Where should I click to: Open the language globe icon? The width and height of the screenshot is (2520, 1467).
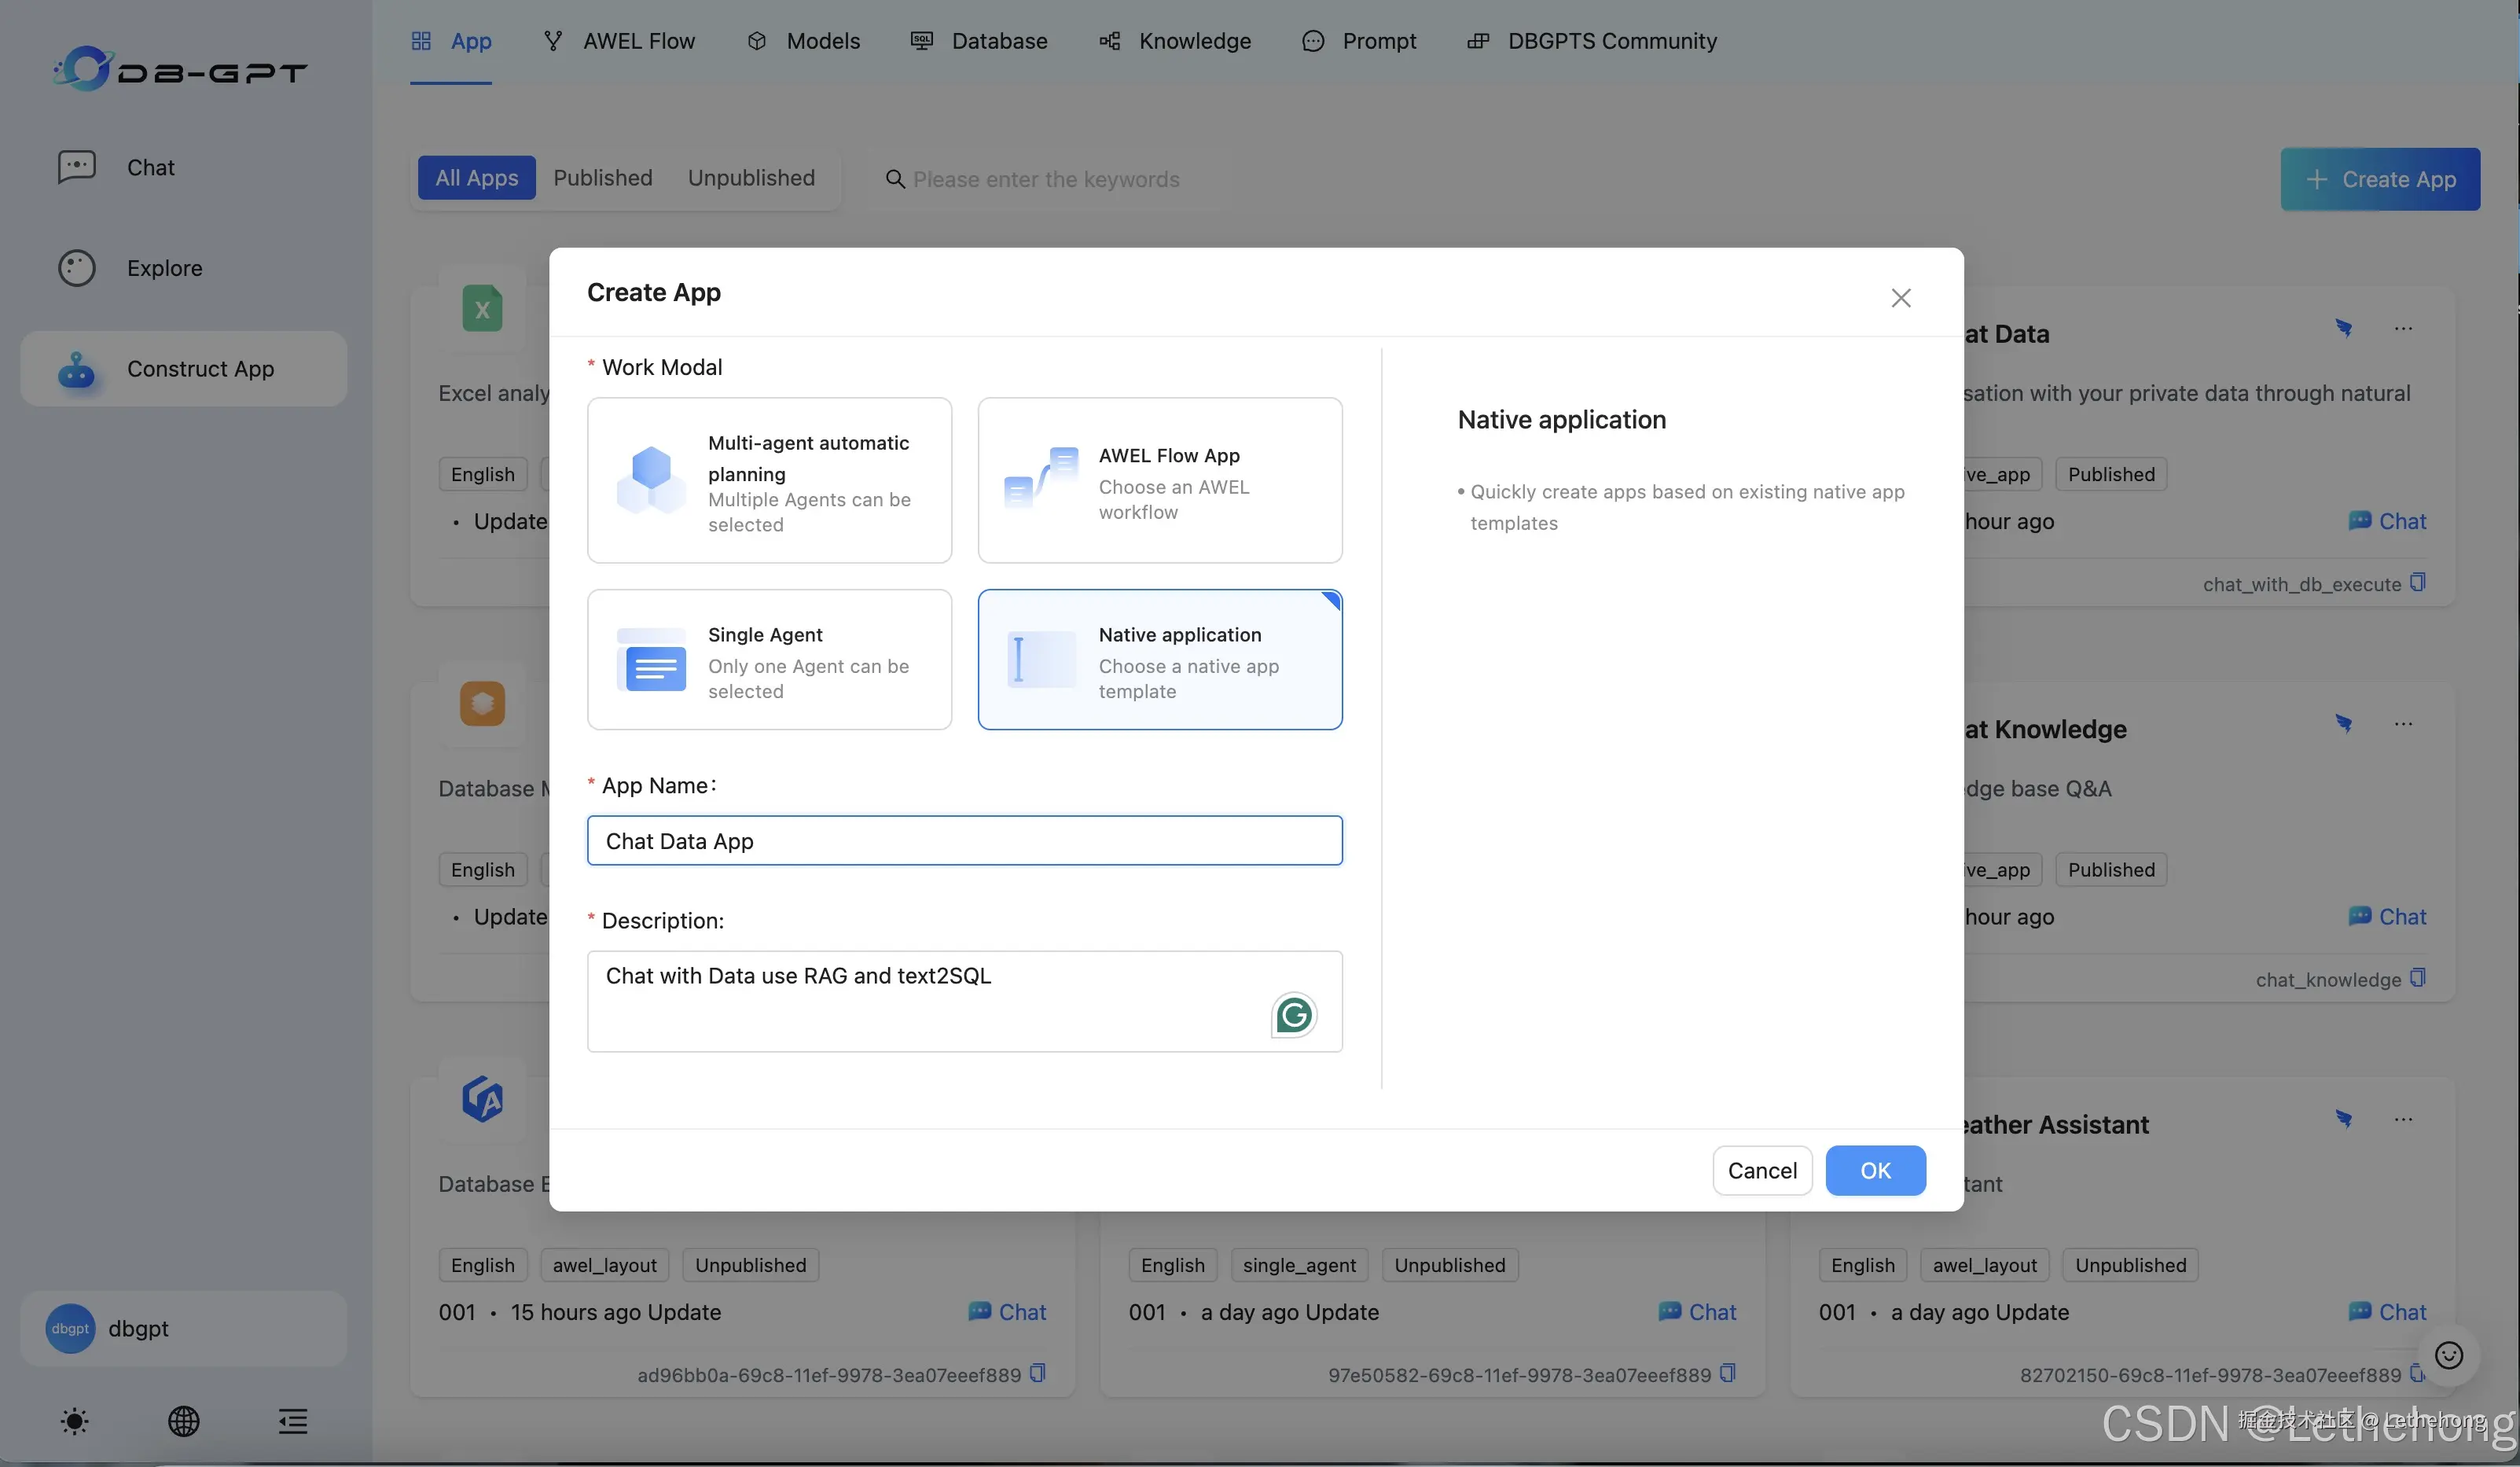point(183,1421)
